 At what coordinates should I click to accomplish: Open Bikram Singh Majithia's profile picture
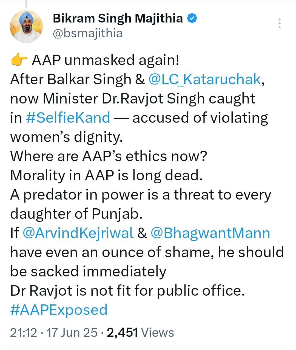pos(26,27)
